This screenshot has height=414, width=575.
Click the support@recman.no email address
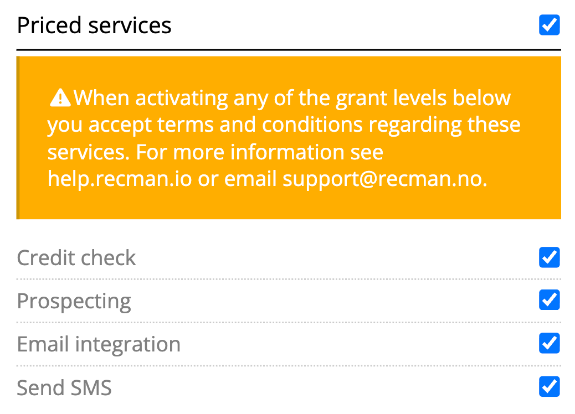pos(385,179)
